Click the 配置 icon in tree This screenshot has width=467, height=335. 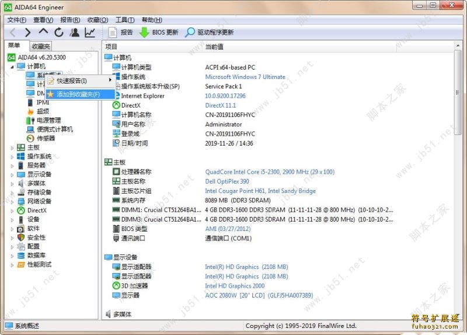tap(21, 246)
